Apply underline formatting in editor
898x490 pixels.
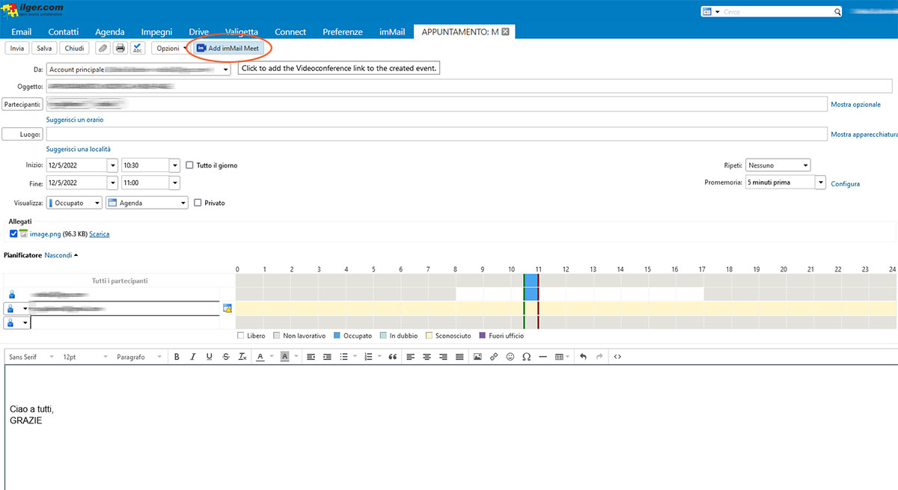(x=210, y=357)
